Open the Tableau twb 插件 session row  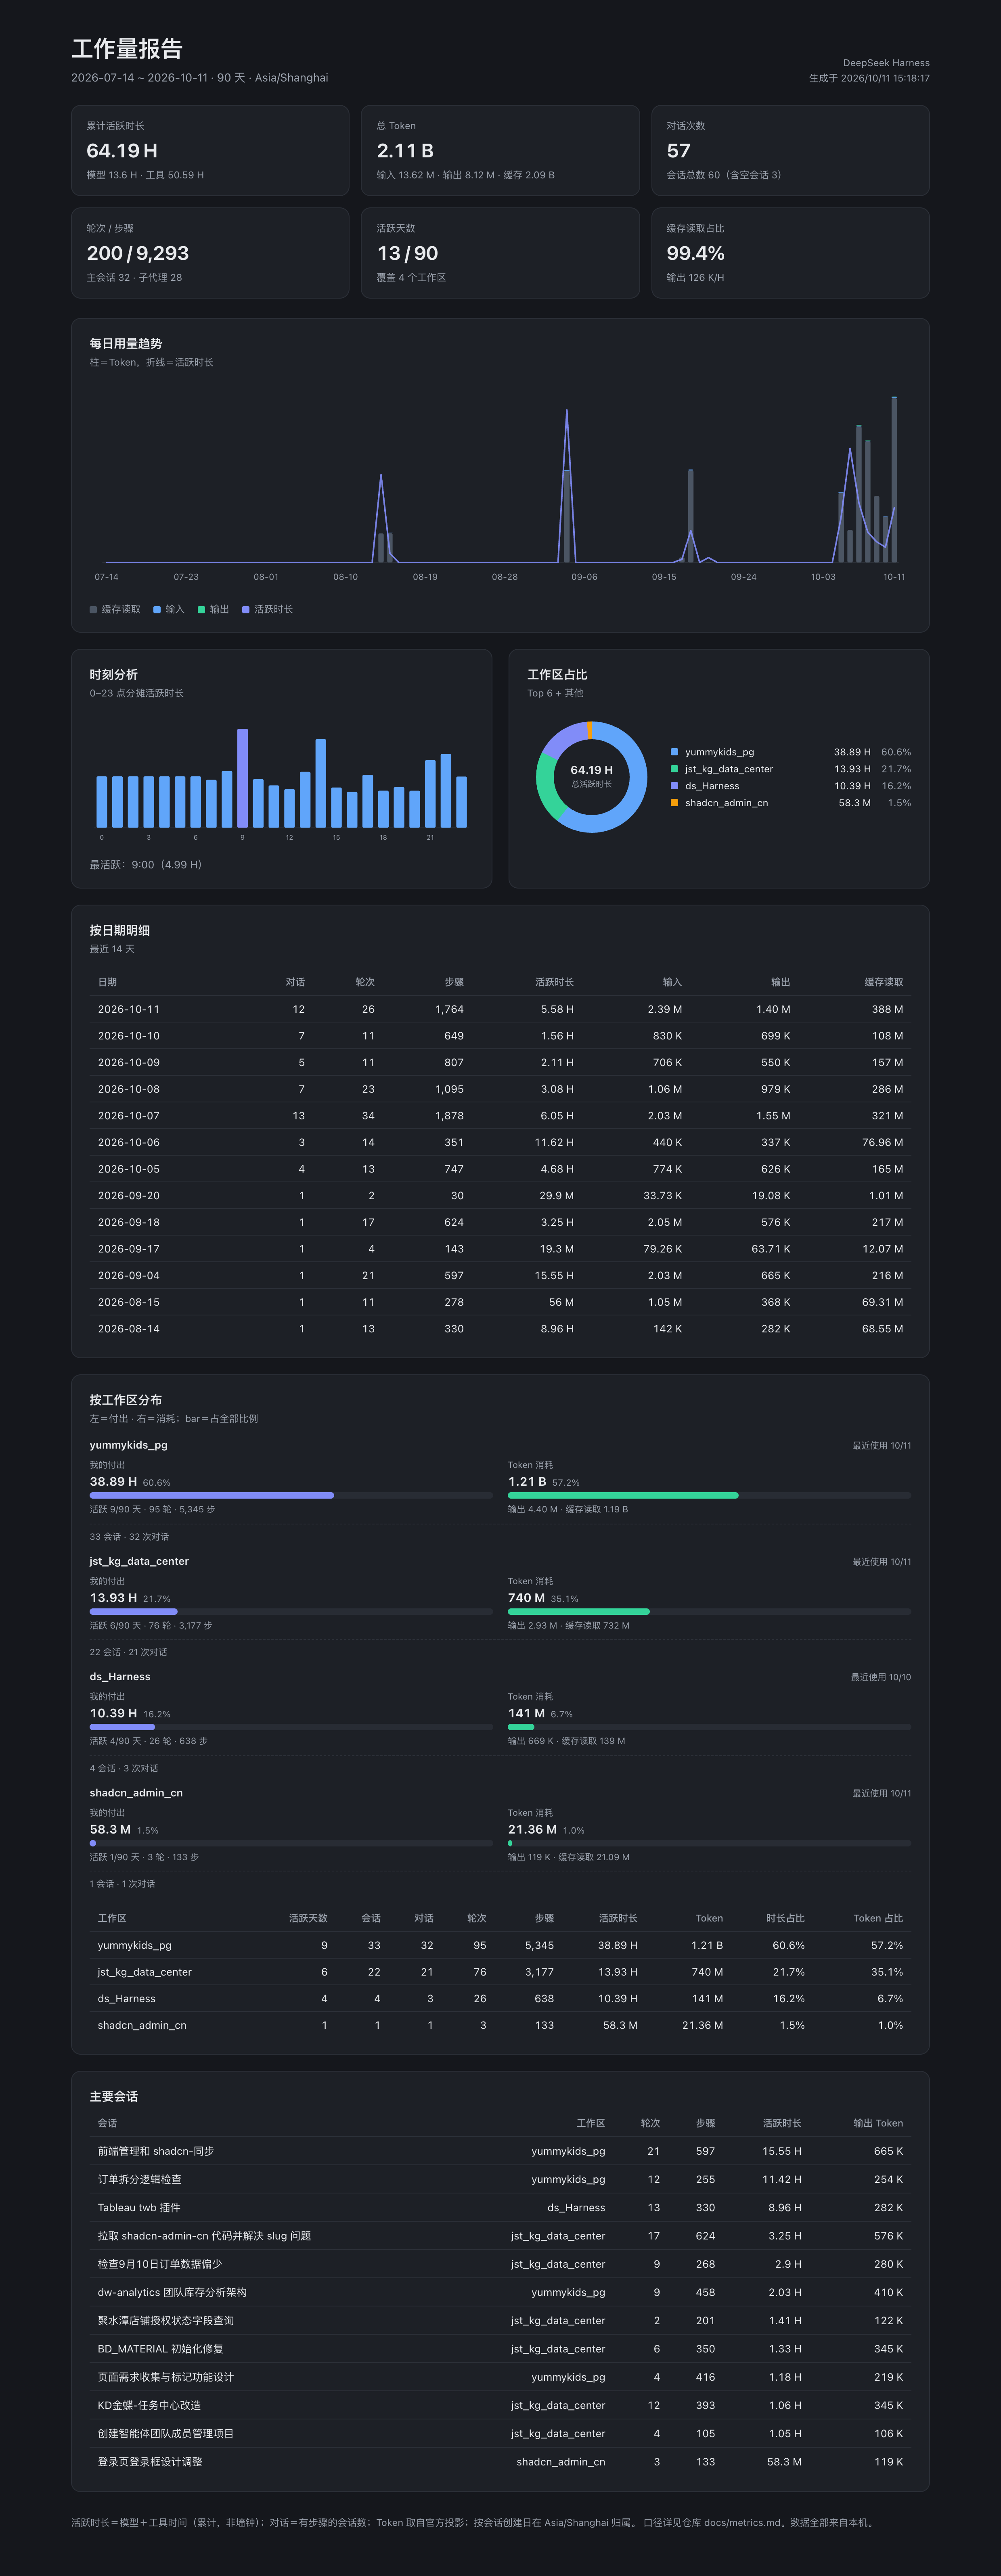click(500, 2207)
